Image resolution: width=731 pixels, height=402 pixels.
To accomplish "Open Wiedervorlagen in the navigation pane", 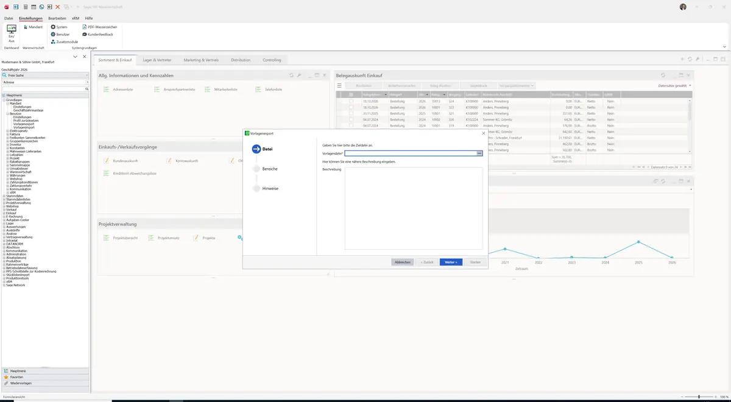I will coord(45,383).
